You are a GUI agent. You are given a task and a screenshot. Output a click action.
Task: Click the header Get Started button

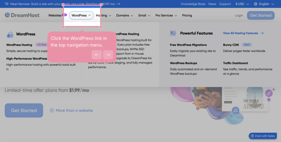(261, 15)
